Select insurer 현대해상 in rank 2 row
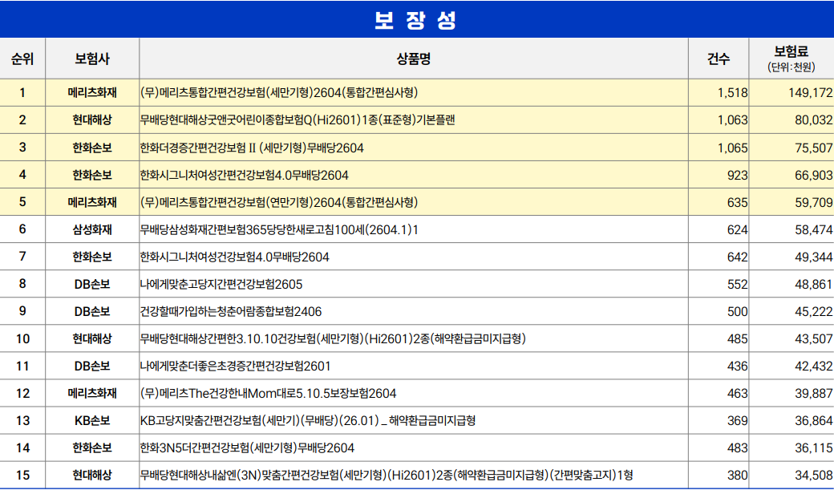The image size is (834, 490). [x=92, y=120]
